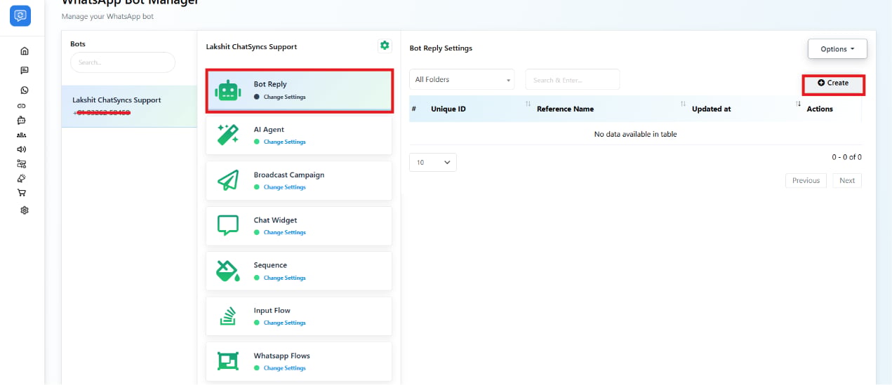Open Change Settings under Chat Widget
Image resolution: width=892 pixels, height=385 pixels.
tap(284, 232)
